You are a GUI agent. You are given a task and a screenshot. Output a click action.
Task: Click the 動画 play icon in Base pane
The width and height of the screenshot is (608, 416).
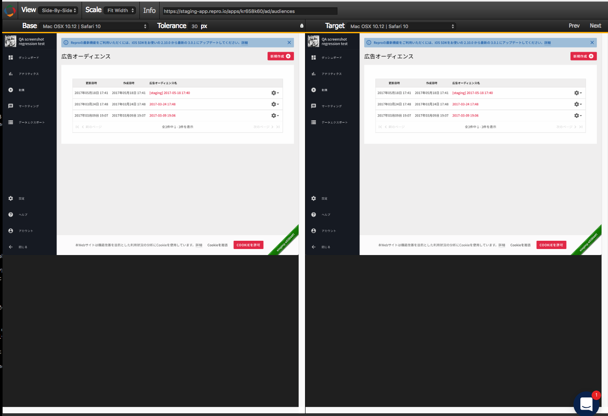click(x=11, y=90)
